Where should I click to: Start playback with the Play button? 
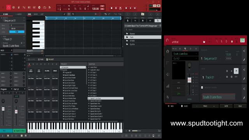pyautogui.click(x=131, y=8)
